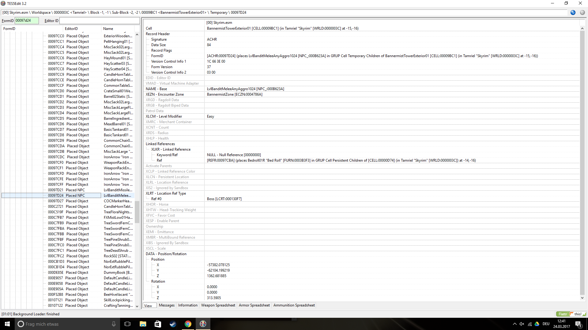Switch to the Messages tab
The height and width of the screenshot is (330, 588).
tap(167, 305)
